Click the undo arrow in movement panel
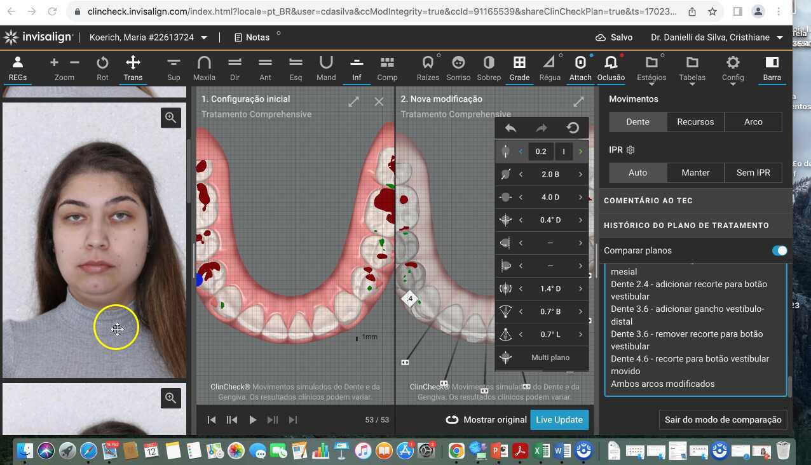 pos(510,128)
